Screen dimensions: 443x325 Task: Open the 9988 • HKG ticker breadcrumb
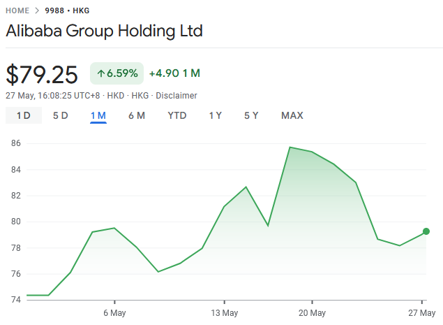tap(67, 11)
